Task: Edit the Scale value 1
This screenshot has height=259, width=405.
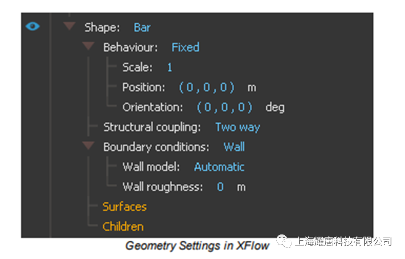Action: click(x=169, y=67)
